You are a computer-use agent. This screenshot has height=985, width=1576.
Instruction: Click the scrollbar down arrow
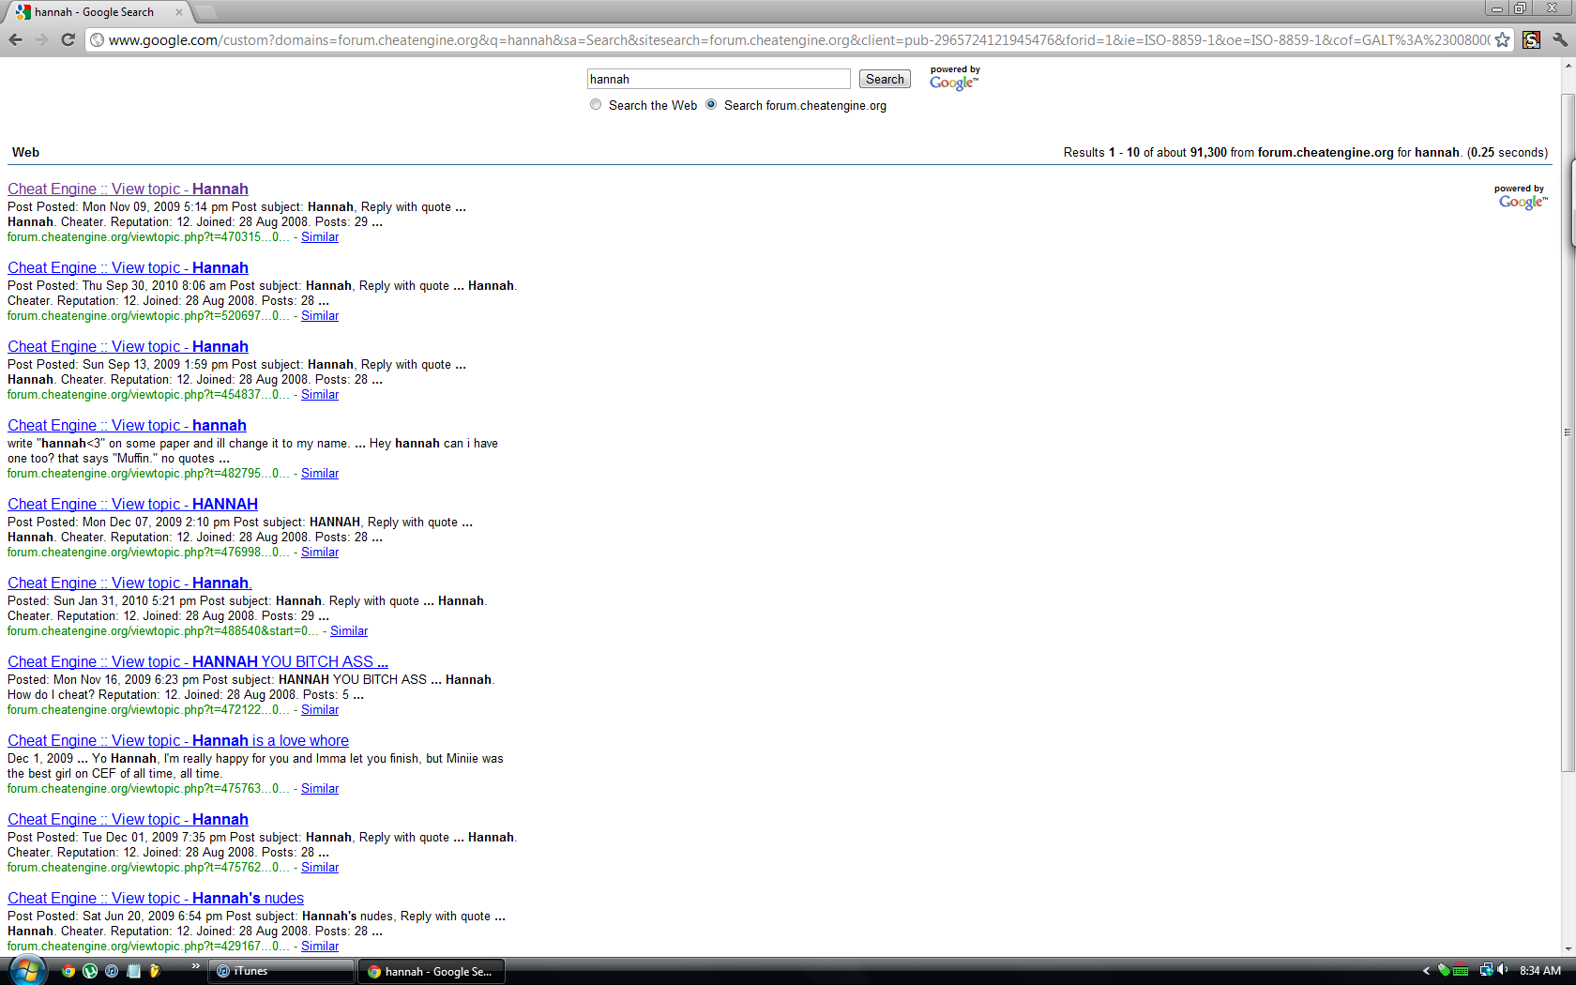(1568, 948)
